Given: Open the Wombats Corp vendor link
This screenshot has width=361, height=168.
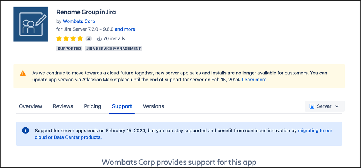Looking at the screenshot, I should 79,21.
